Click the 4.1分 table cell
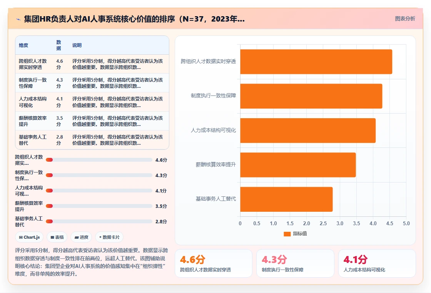The width and height of the screenshot is (431, 293). pyautogui.click(x=61, y=102)
